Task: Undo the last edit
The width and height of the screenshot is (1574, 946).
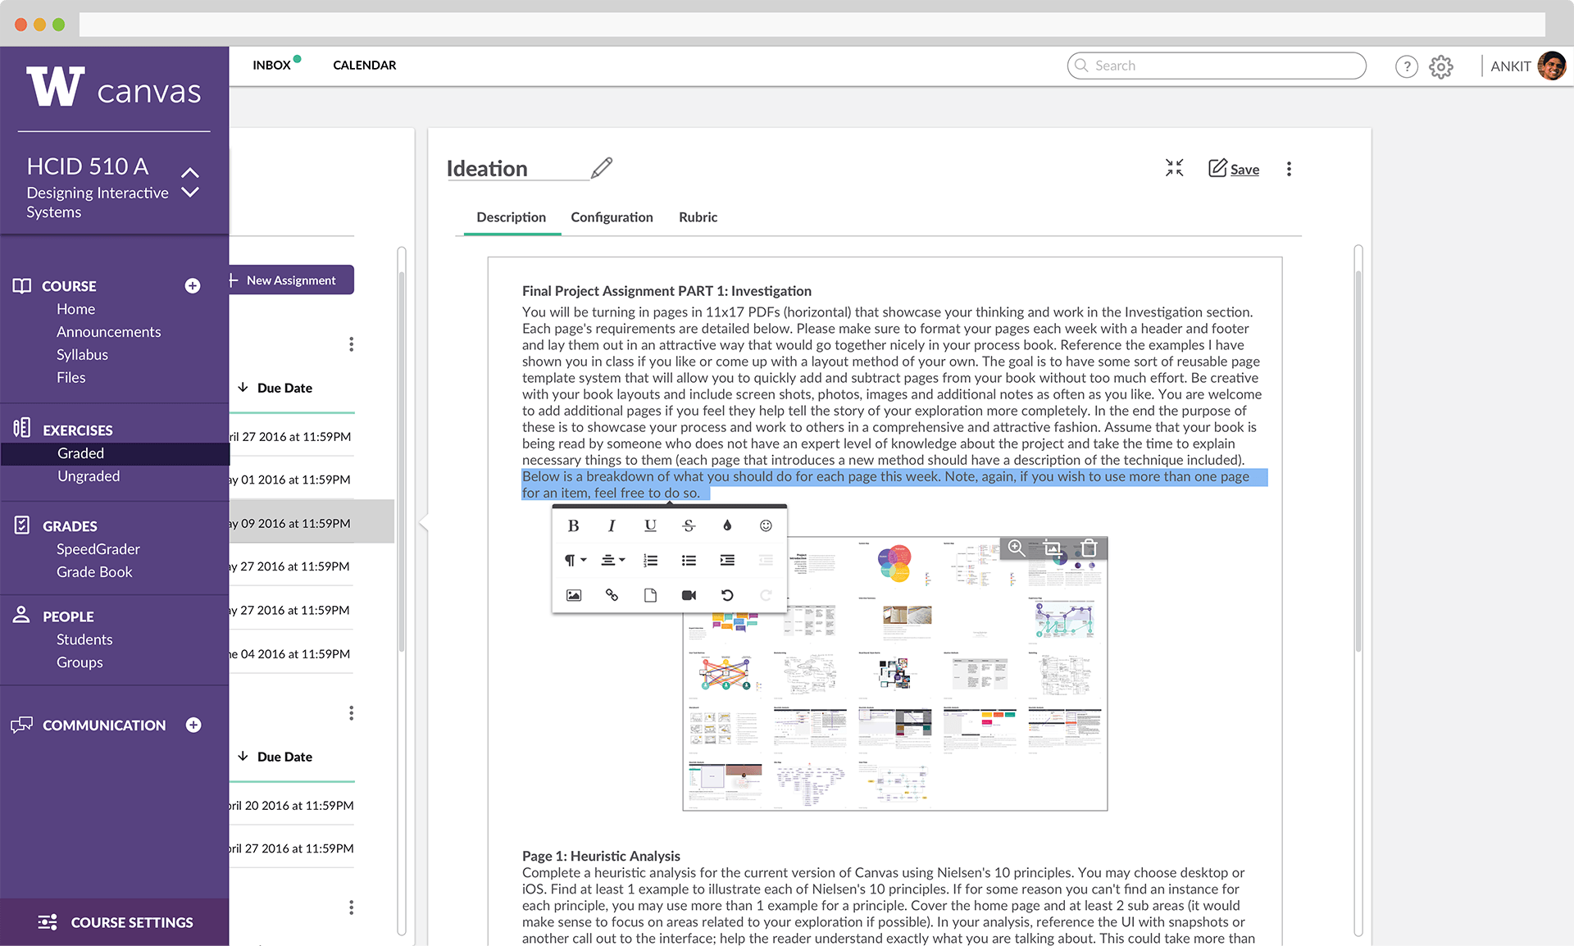Action: tap(727, 595)
